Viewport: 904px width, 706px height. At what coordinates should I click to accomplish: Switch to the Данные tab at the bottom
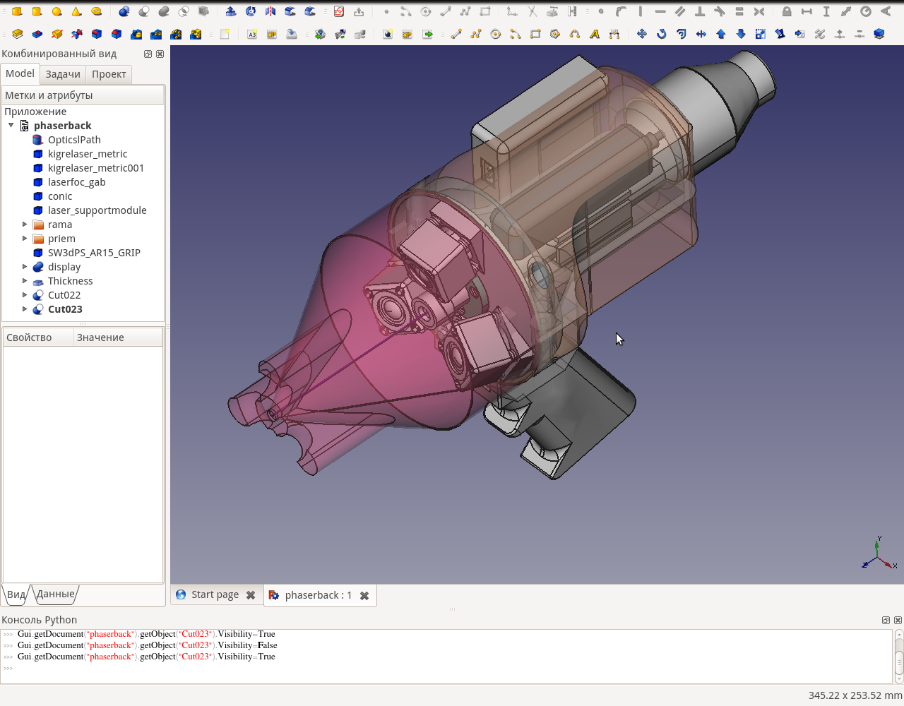[x=55, y=594]
